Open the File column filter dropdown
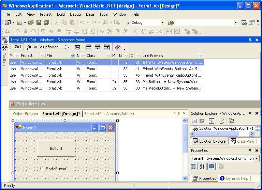 (73, 56)
